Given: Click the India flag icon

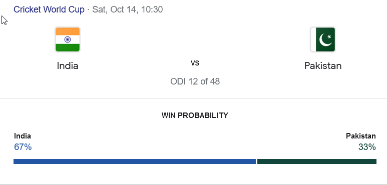Looking at the screenshot, I should tap(68, 39).
